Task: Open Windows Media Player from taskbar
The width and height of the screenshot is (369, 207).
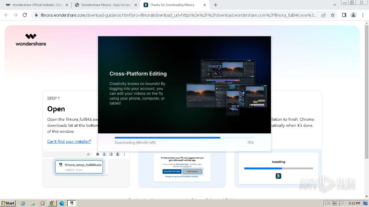Action: tap(42, 203)
